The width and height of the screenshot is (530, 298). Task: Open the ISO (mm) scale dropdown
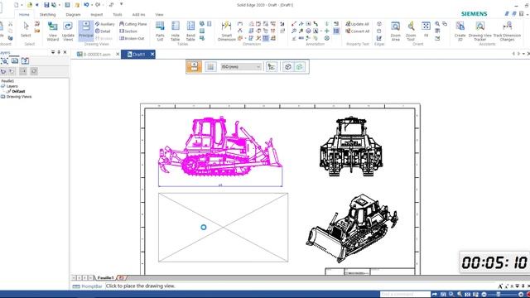tap(241, 66)
